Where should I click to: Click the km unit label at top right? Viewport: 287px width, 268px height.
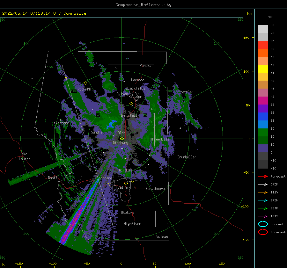tap(249, 13)
